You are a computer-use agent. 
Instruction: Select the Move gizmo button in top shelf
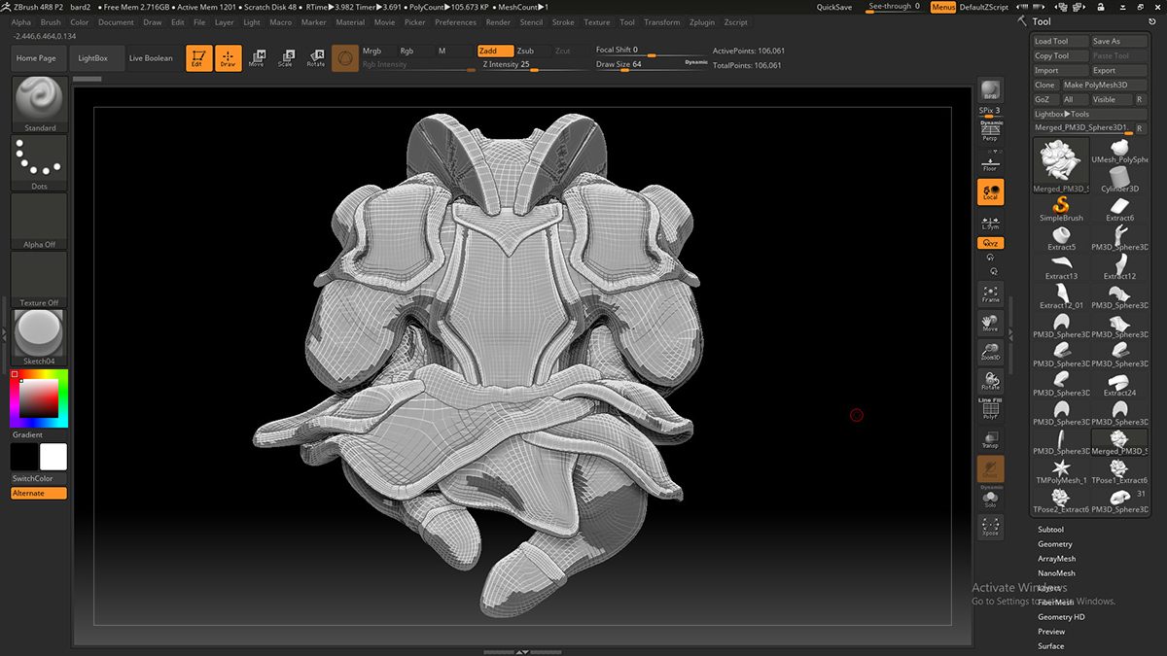256,57
